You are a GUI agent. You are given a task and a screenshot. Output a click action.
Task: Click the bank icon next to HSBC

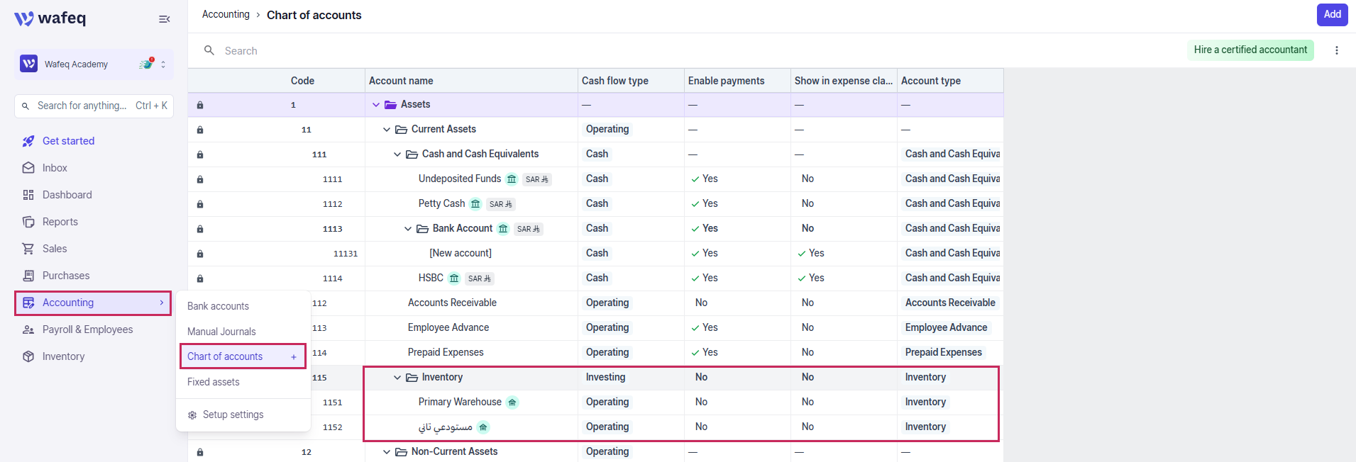(454, 278)
